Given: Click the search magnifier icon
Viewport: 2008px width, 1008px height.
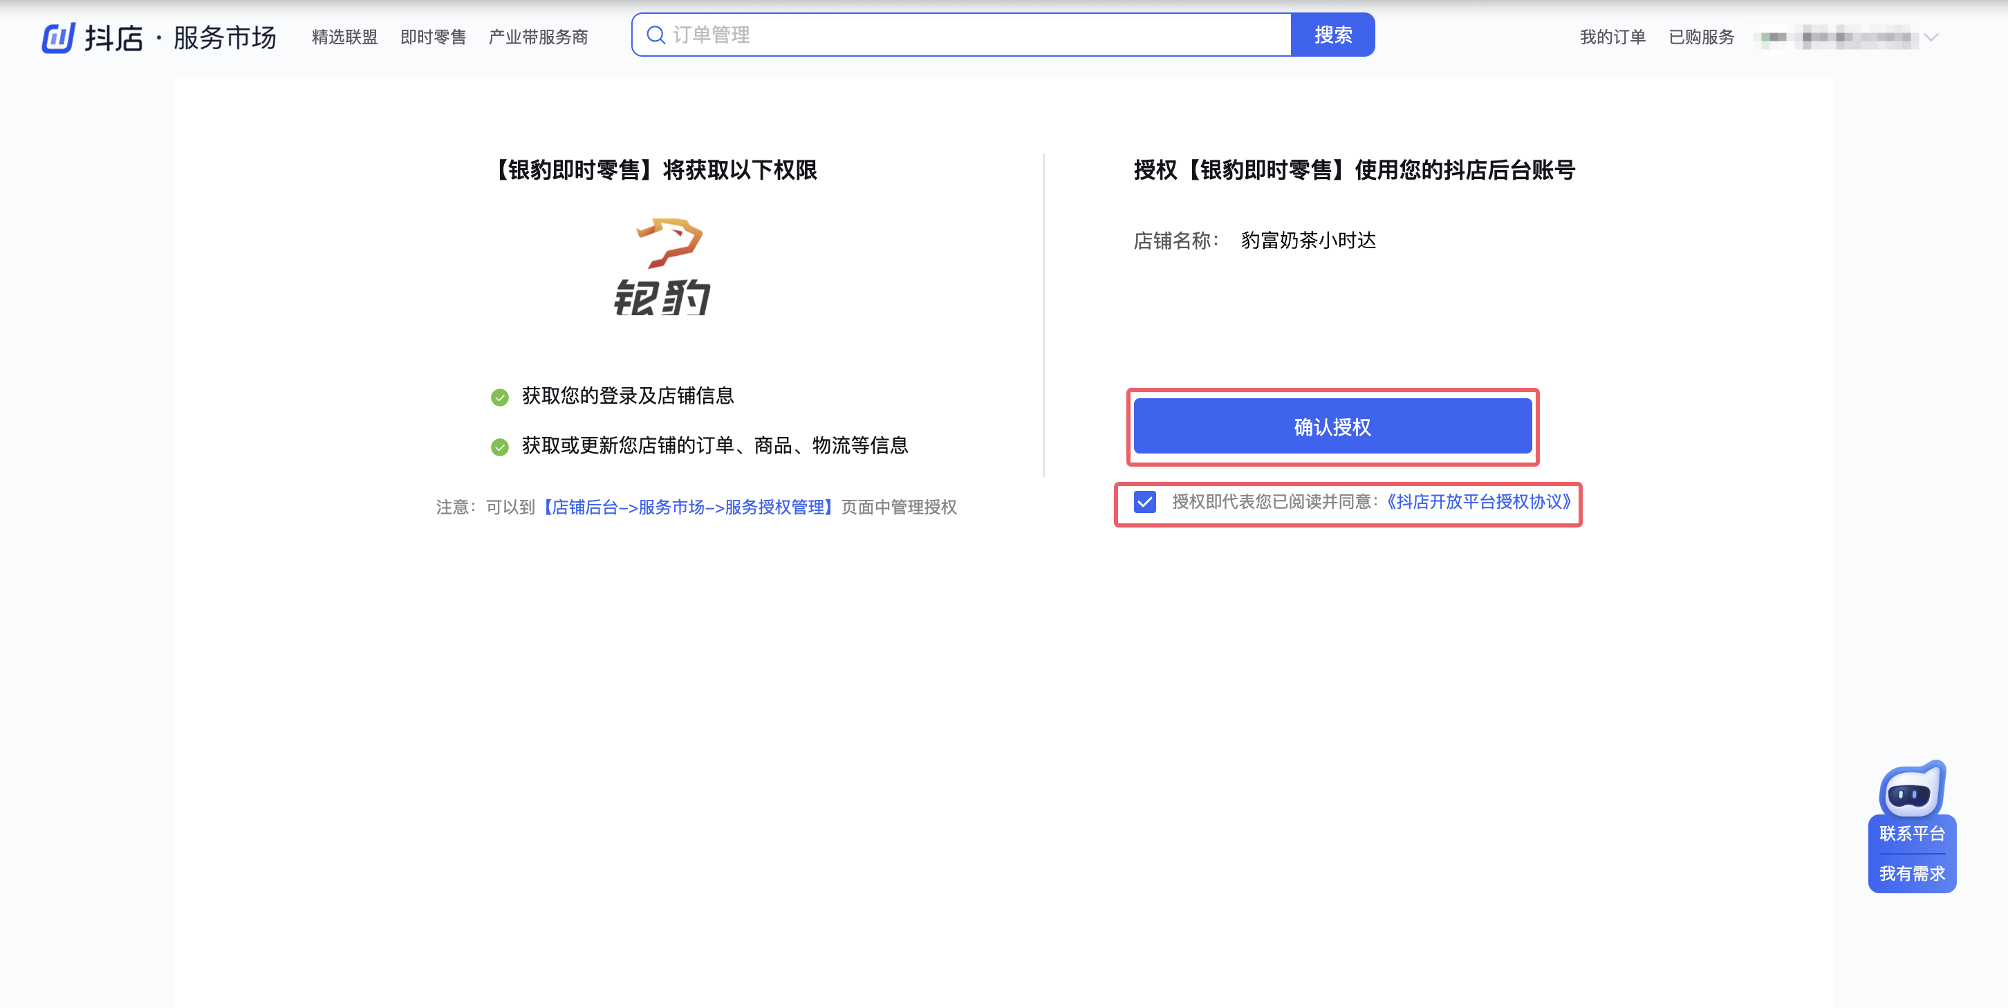Looking at the screenshot, I should pos(656,35).
